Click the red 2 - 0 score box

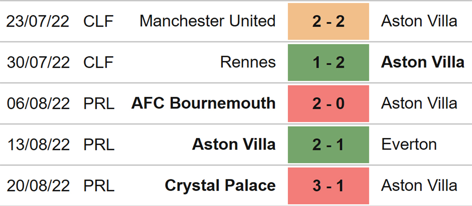click(328, 103)
